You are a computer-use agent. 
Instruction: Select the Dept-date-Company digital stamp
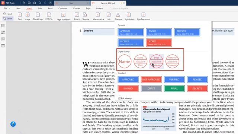pyautogui.click(x=156, y=61)
